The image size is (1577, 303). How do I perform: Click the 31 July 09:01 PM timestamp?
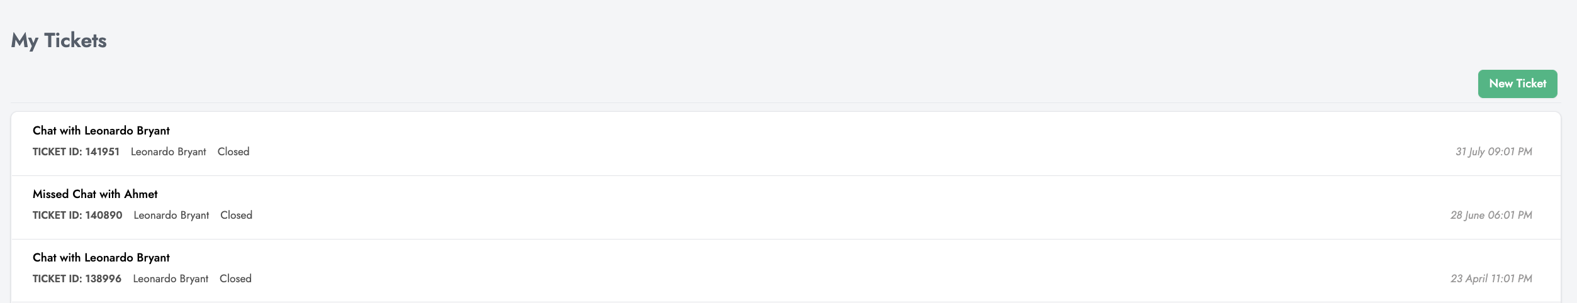click(x=1493, y=151)
